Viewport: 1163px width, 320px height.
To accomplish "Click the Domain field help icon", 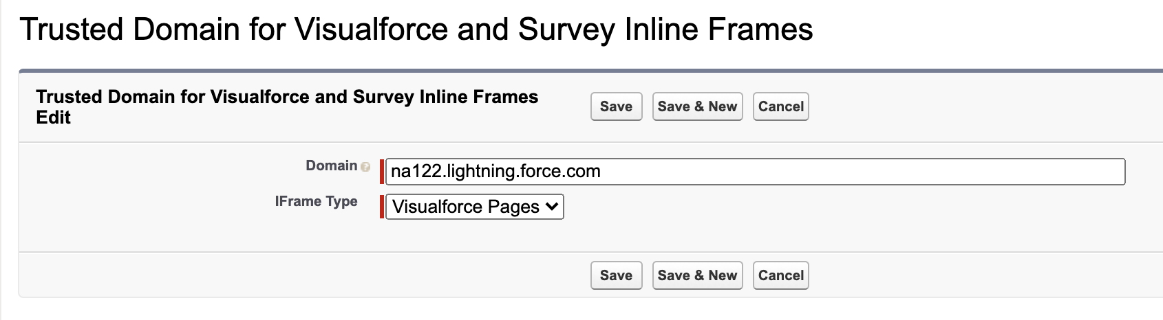I will tap(365, 167).
